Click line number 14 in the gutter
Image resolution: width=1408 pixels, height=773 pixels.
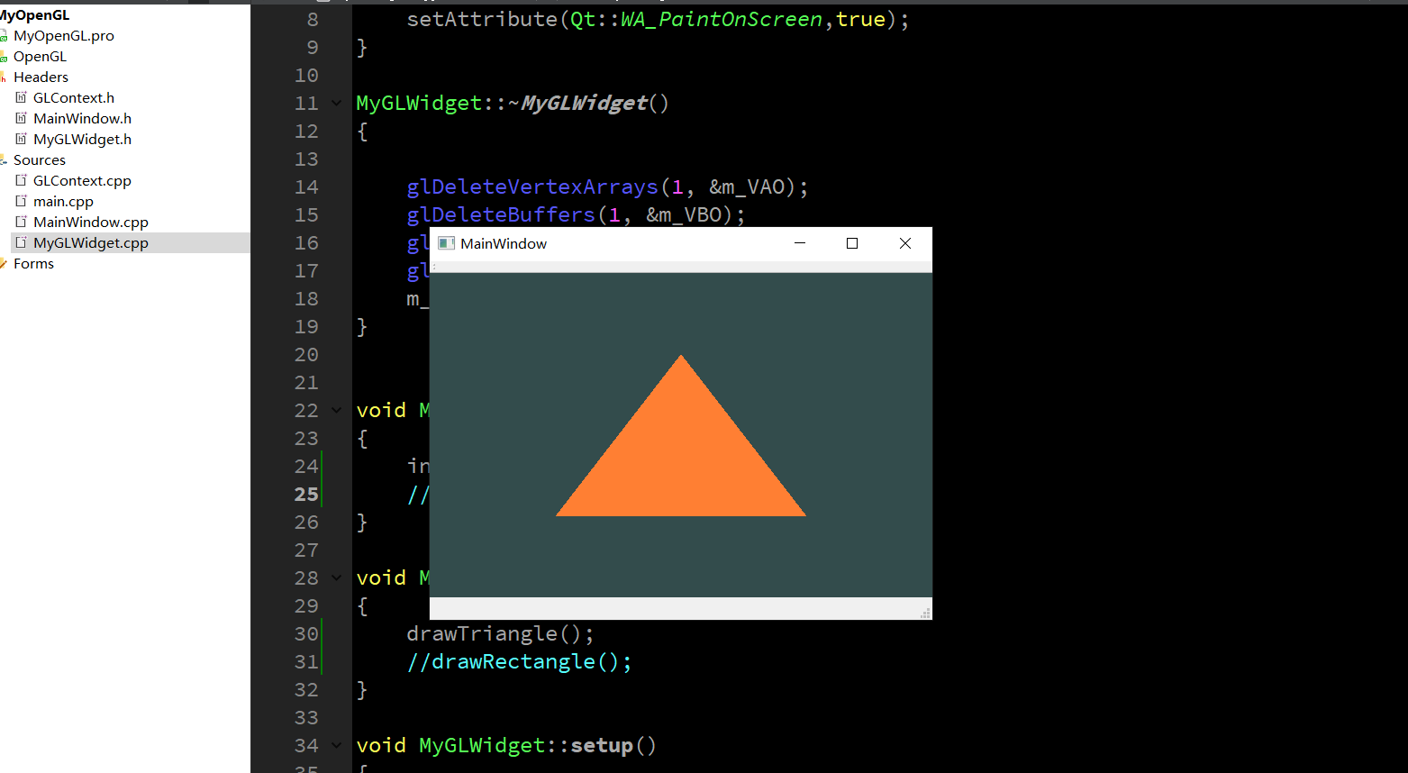[x=306, y=187]
